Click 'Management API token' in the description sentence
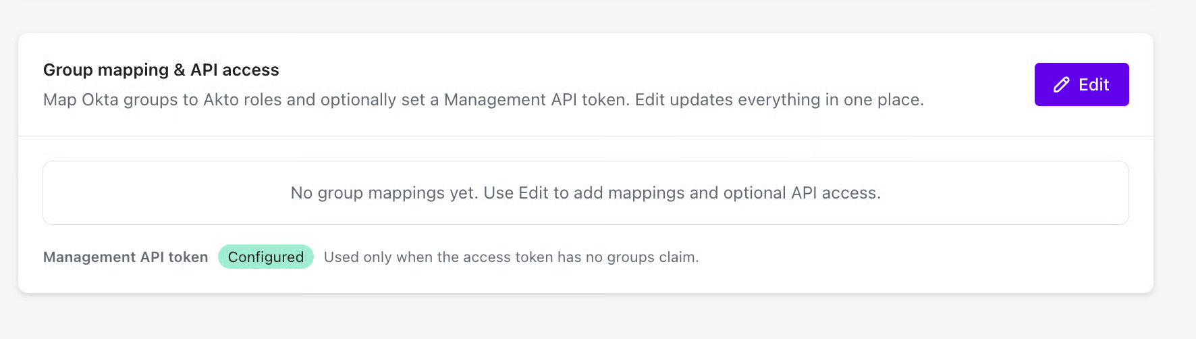 tap(536, 100)
